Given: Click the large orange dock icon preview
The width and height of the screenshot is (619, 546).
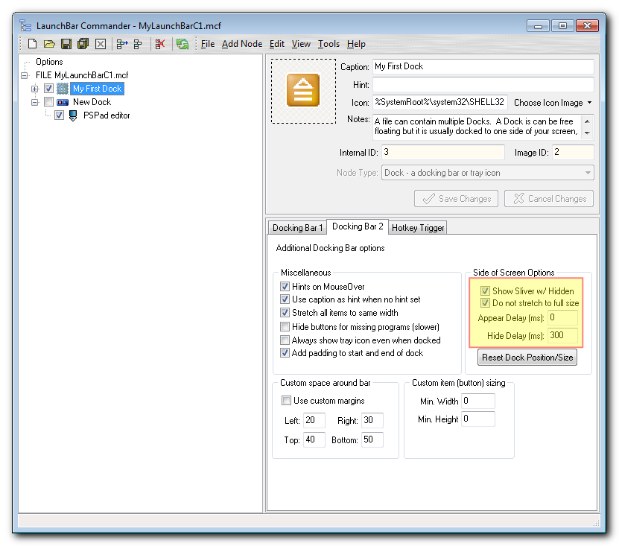Looking at the screenshot, I should [x=303, y=91].
